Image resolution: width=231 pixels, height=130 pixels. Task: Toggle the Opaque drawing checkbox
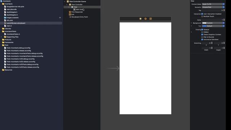pyautogui.click(x=202, y=30)
